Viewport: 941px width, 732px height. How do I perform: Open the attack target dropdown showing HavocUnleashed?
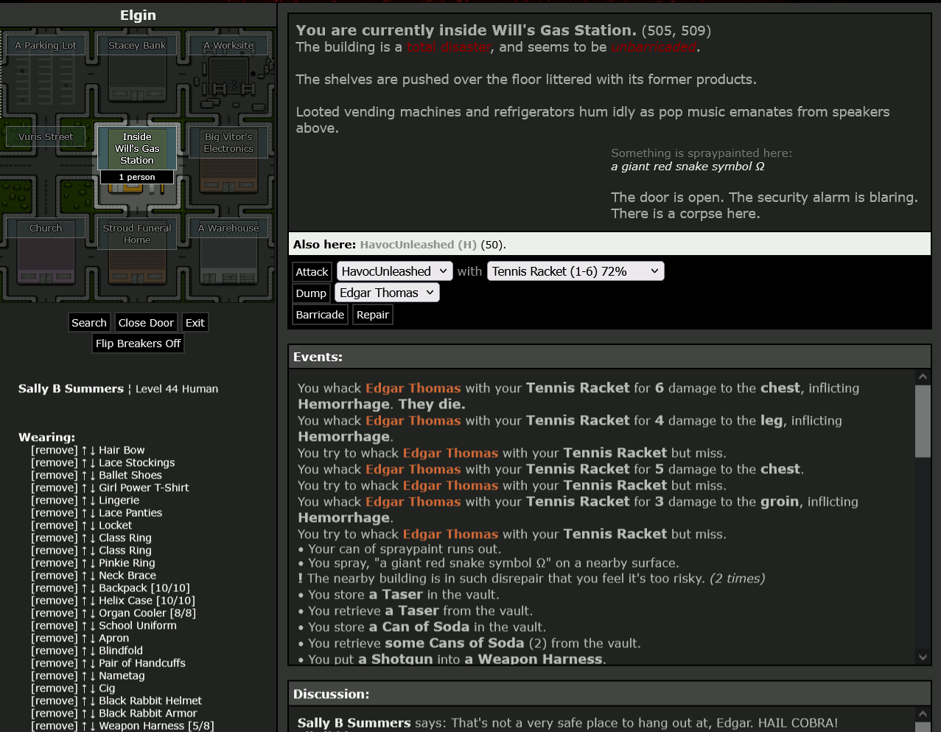(394, 271)
